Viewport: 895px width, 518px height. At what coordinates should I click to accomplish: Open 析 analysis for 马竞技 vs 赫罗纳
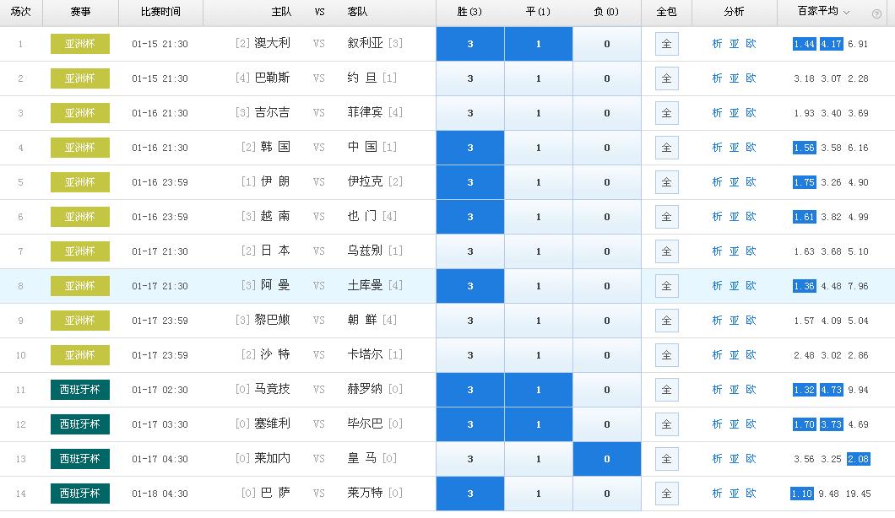(x=718, y=390)
